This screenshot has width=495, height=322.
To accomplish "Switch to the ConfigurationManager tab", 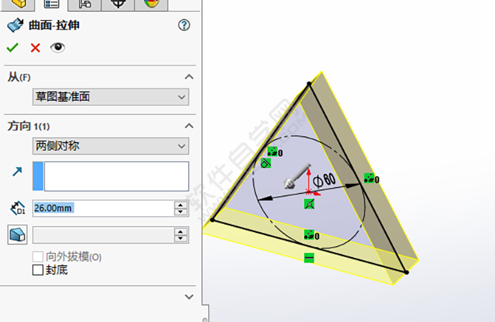I will 84,4.
